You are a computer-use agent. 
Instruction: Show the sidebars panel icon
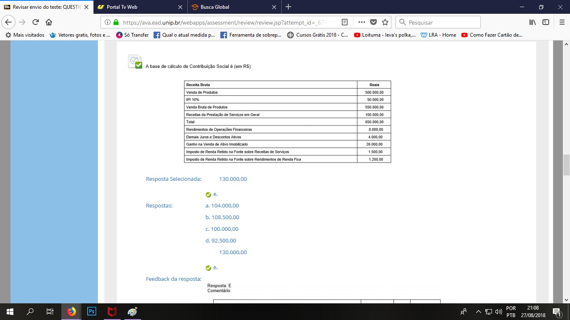(546, 22)
